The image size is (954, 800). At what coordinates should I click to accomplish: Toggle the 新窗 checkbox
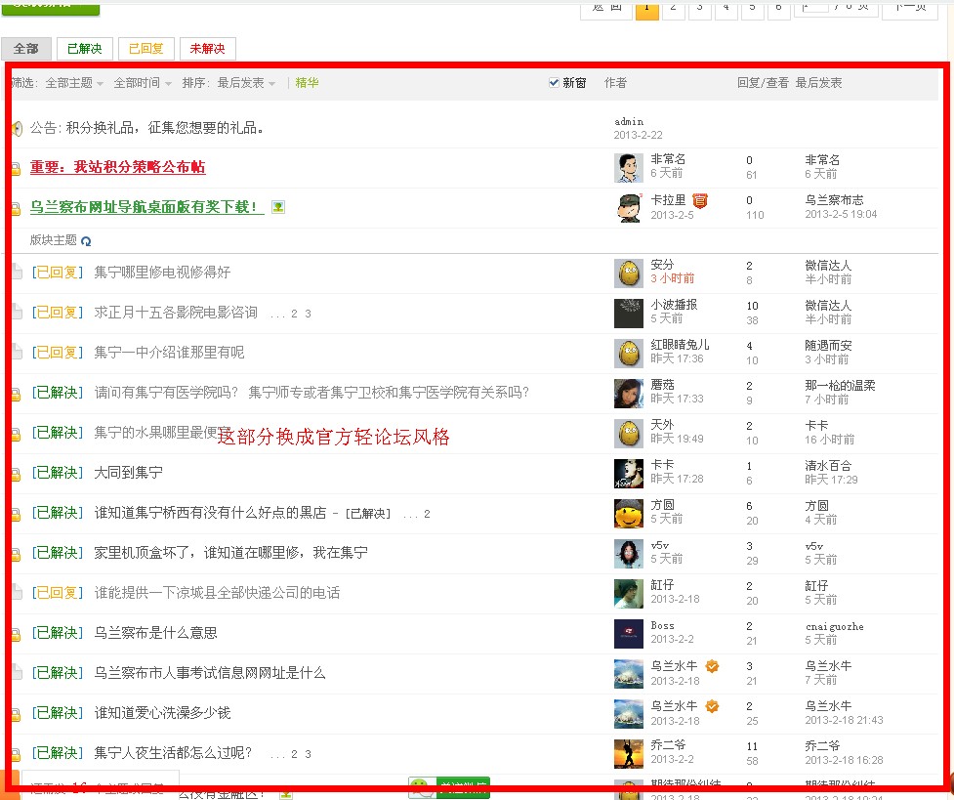tap(555, 83)
